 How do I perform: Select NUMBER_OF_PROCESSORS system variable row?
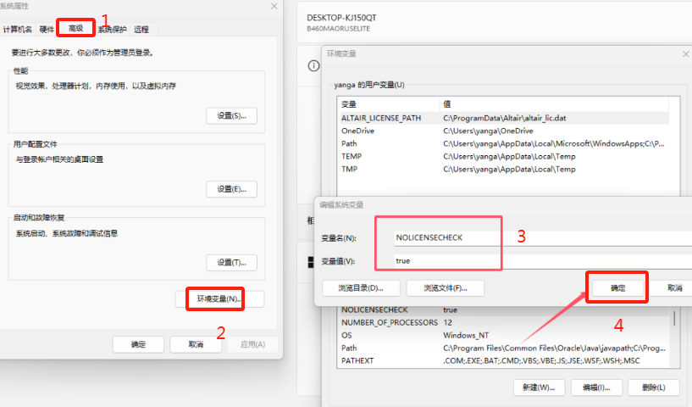pos(504,322)
